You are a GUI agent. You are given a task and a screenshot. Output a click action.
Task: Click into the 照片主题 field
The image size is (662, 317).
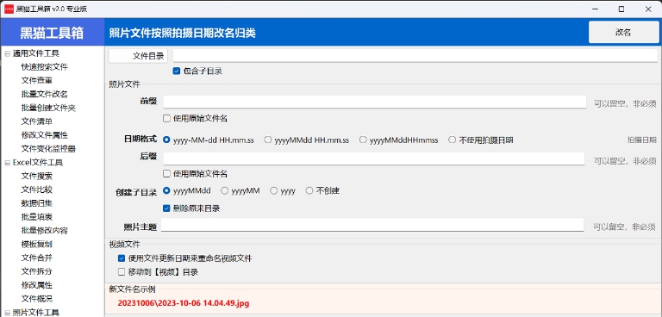coord(372,225)
